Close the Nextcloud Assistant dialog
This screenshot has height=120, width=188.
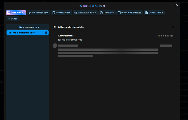tap(177, 5)
